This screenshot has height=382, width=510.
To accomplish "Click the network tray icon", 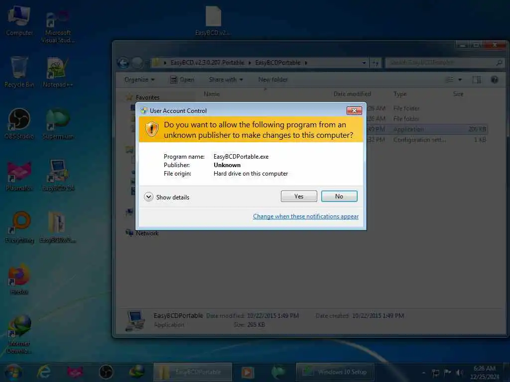I will (x=435, y=373).
